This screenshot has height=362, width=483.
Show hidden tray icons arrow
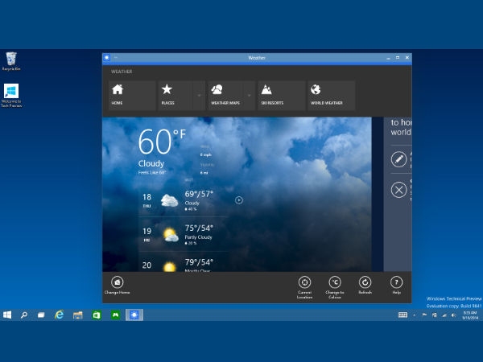(415, 315)
